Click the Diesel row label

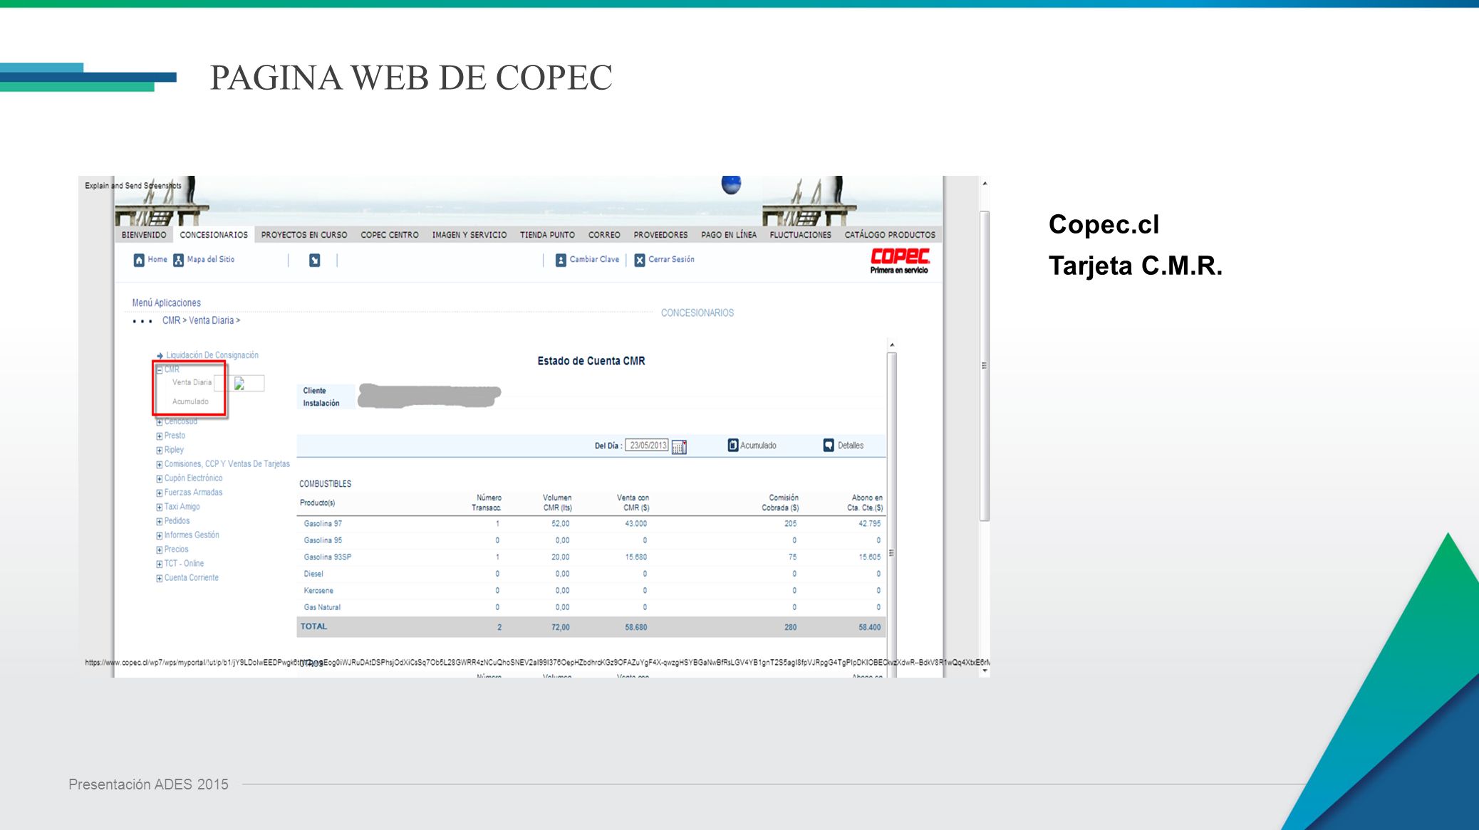(x=313, y=574)
